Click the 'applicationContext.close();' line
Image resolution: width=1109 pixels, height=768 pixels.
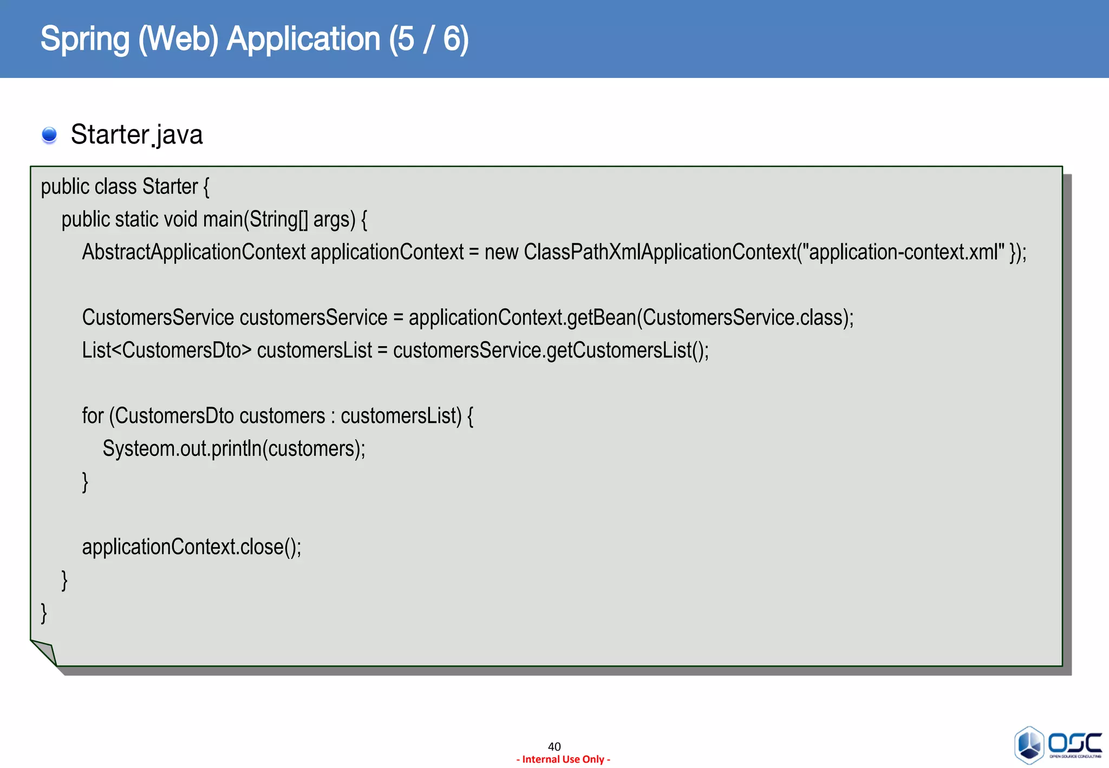point(192,547)
